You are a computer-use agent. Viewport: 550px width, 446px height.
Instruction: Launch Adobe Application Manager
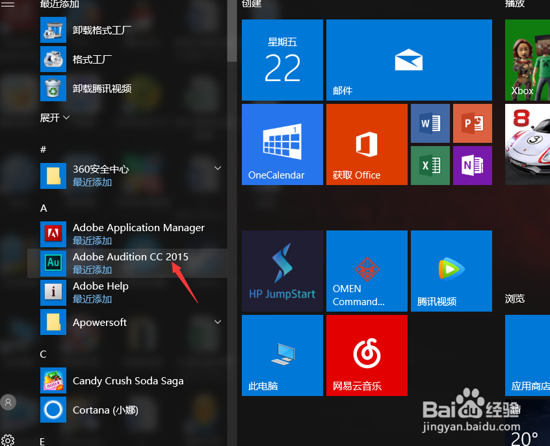click(127, 234)
